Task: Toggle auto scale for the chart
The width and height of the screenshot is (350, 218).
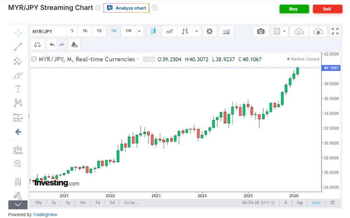Action: [316, 203]
